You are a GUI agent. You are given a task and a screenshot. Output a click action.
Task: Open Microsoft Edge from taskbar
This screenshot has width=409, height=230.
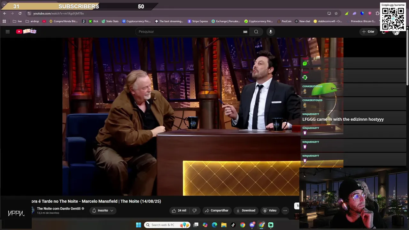pyautogui.click(x=214, y=225)
